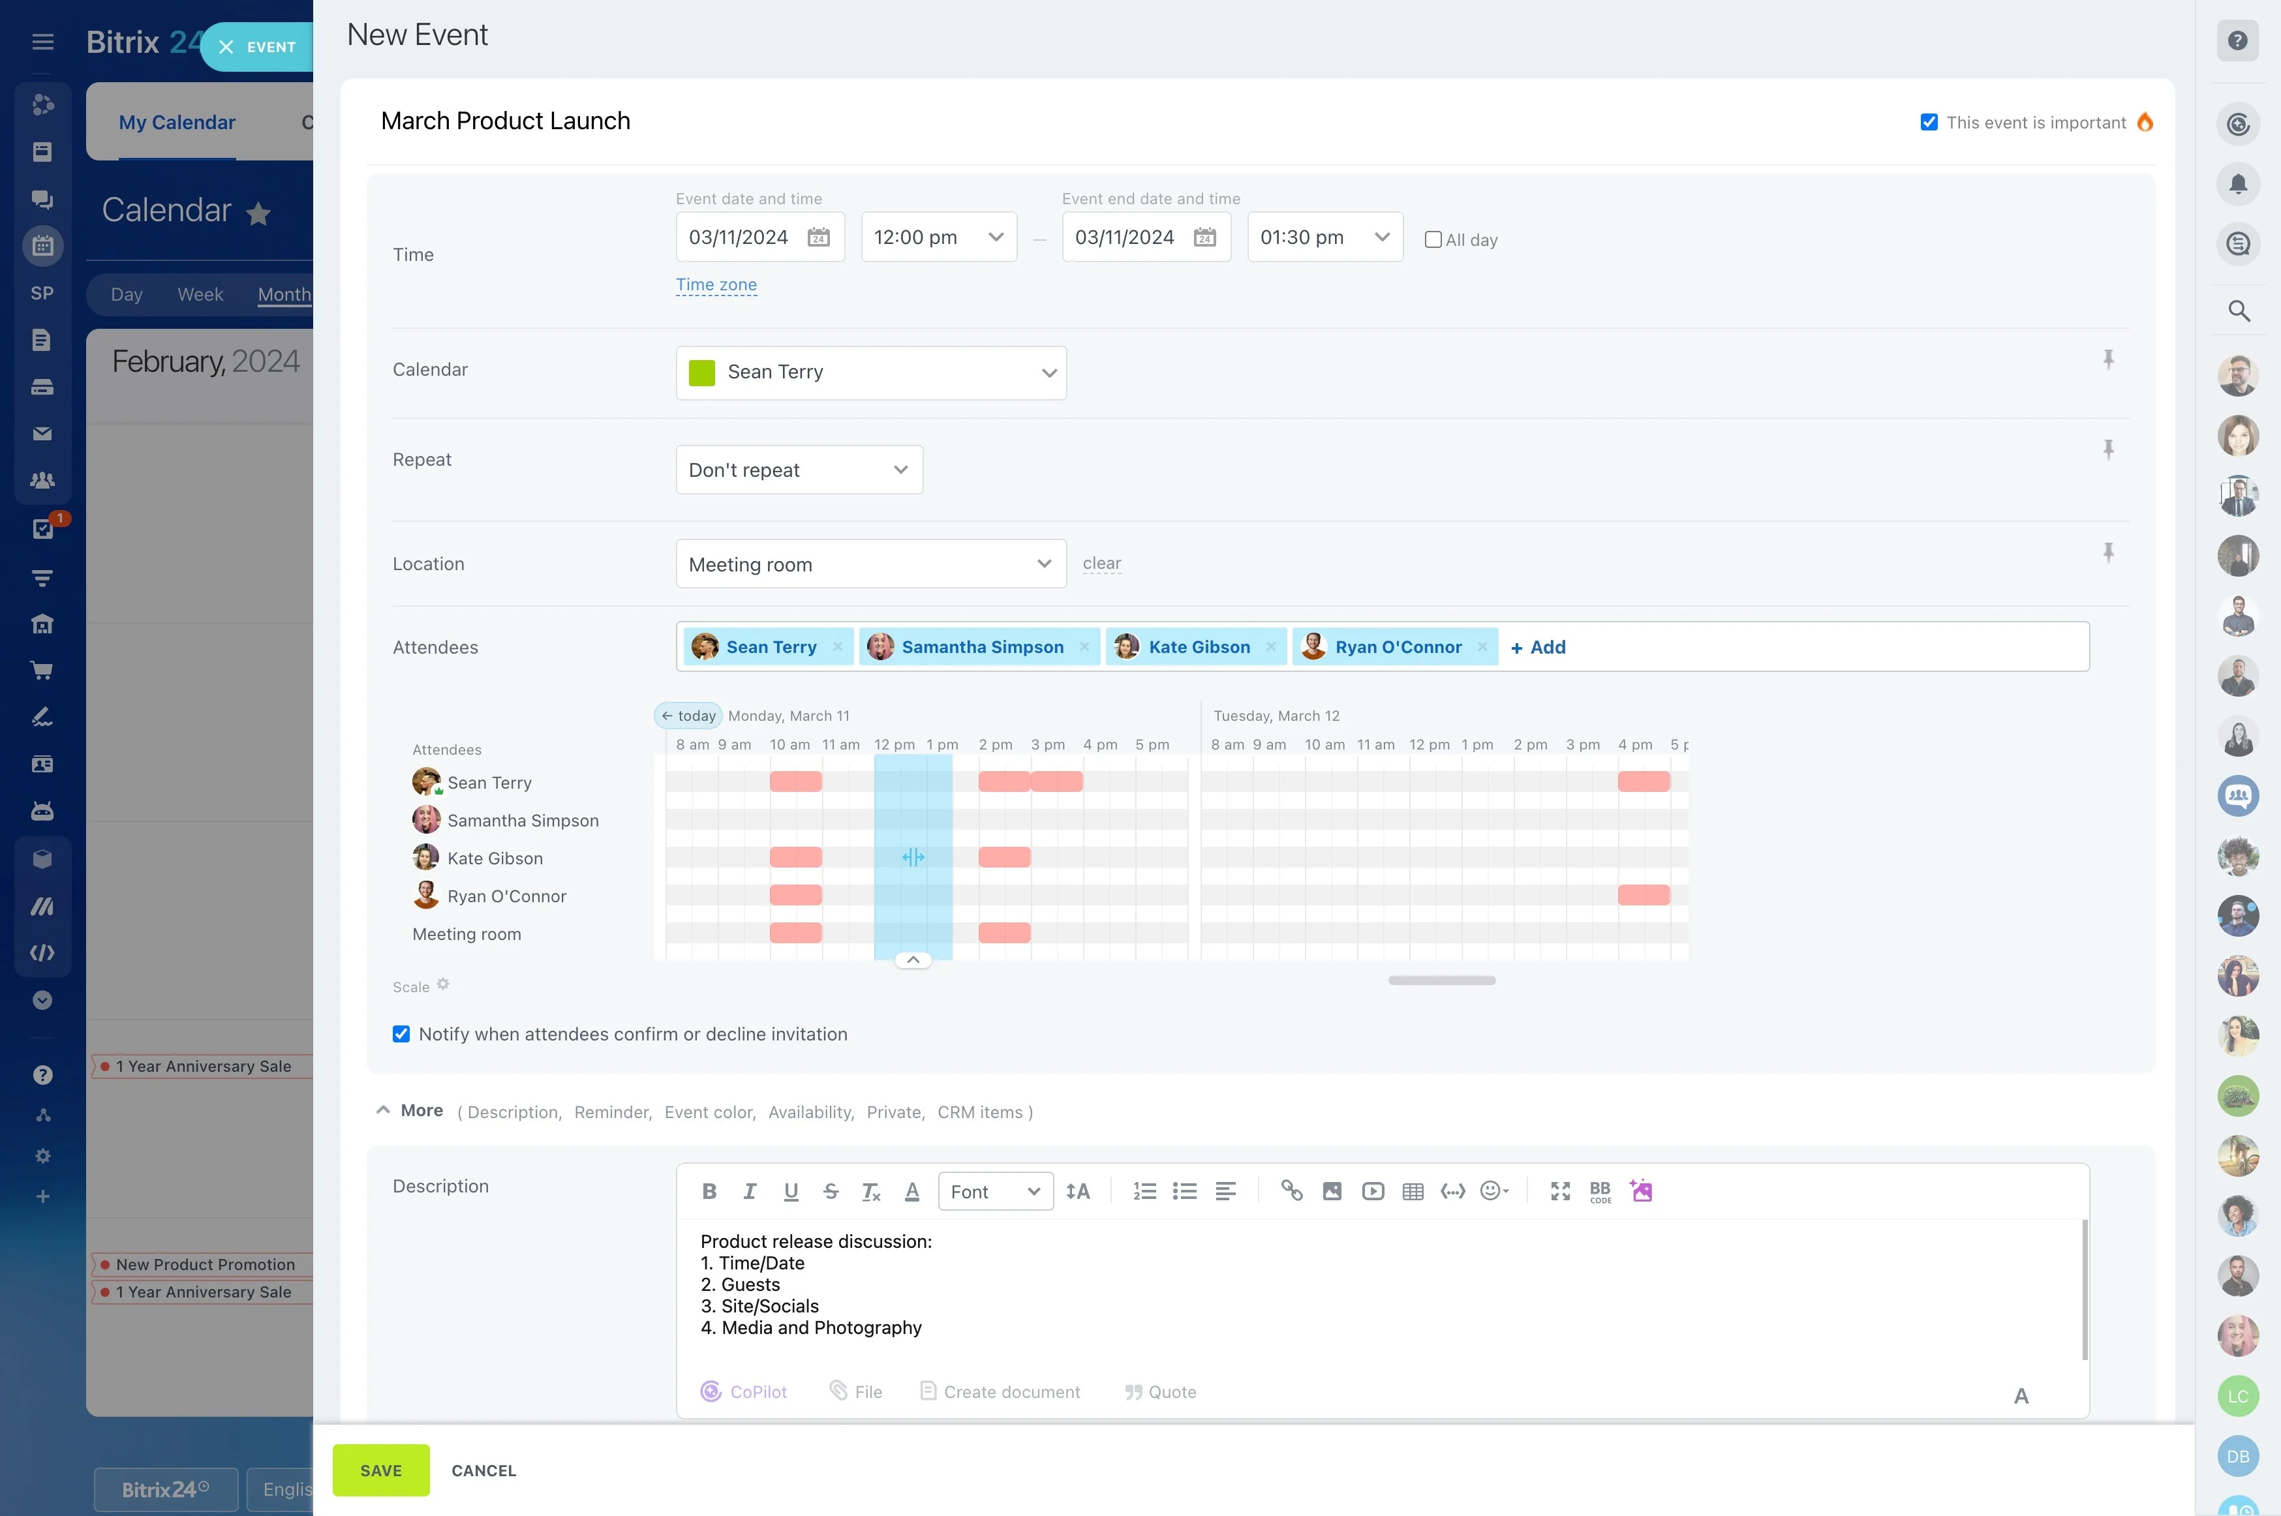Image resolution: width=2281 pixels, height=1516 pixels.
Task: Insert a link using the link icon
Action: point(1291,1191)
